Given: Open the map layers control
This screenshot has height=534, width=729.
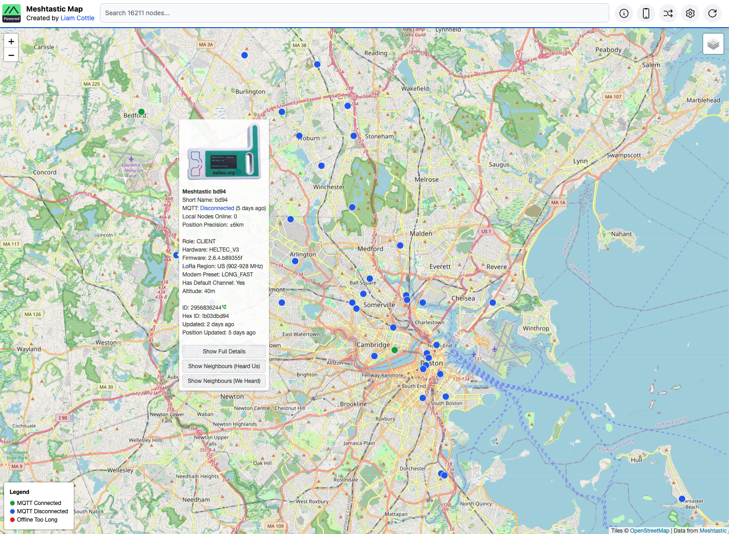Looking at the screenshot, I should tap(713, 44).
